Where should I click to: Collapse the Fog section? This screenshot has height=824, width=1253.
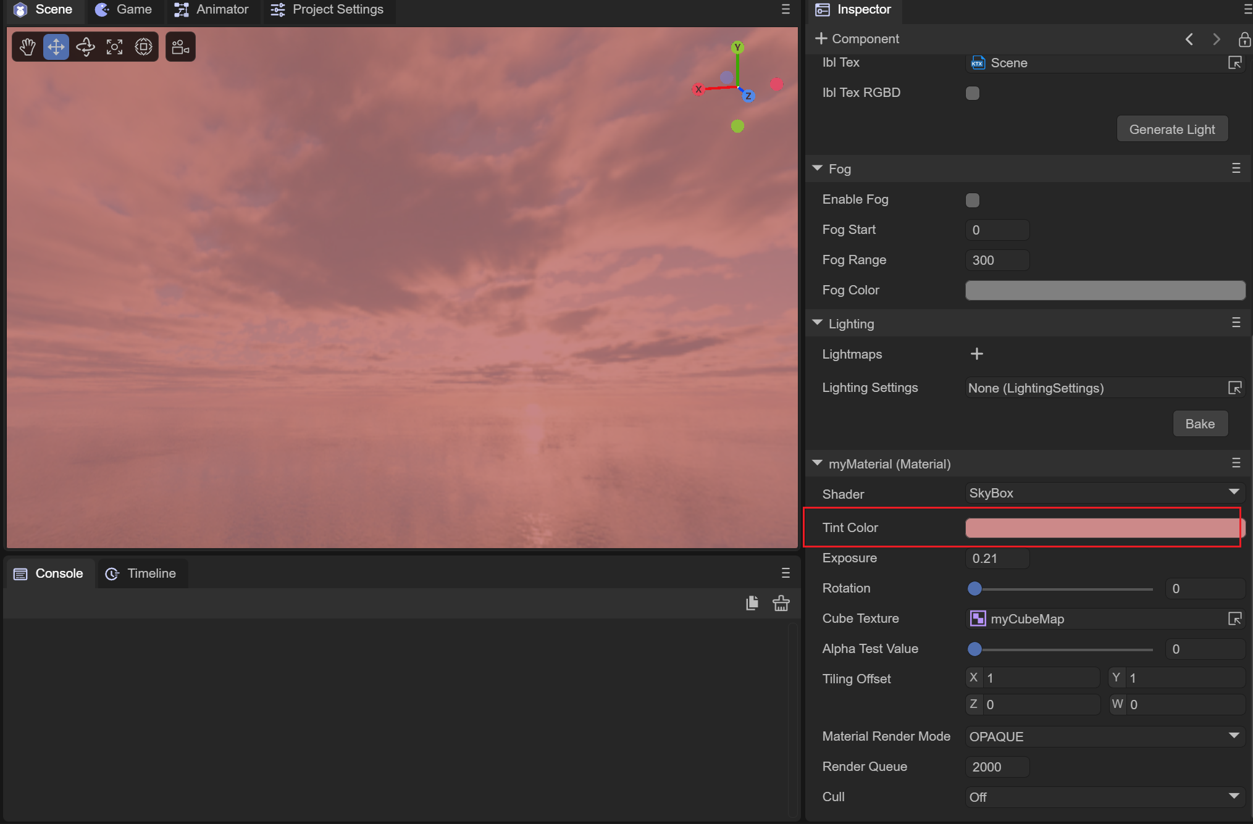pyautogui.click(x=818, y=169)
